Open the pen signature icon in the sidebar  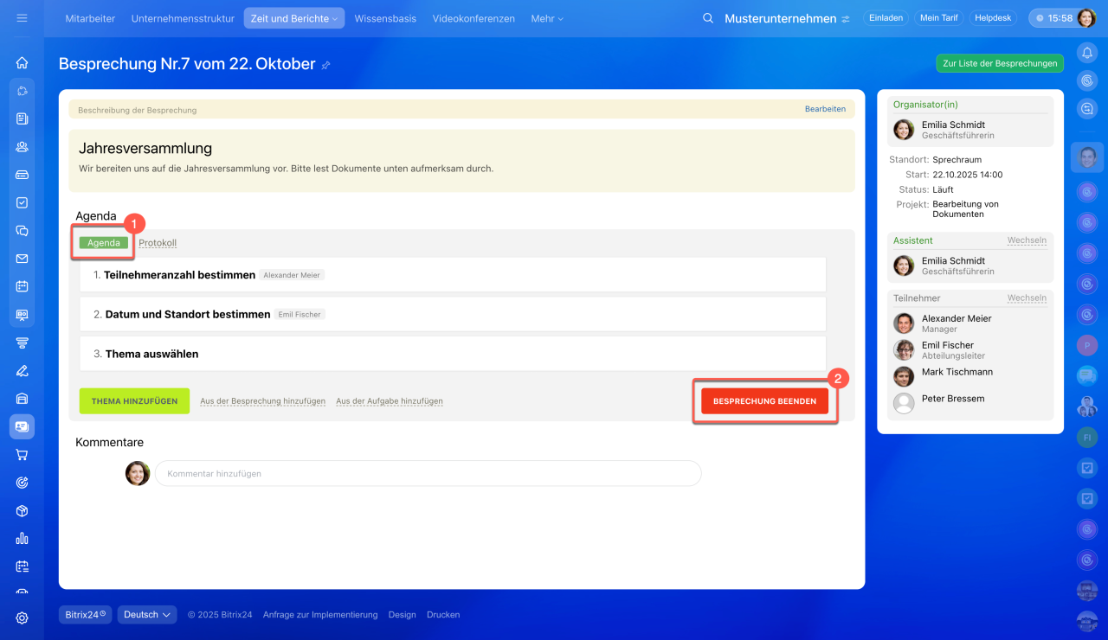[x=22, y=371]
